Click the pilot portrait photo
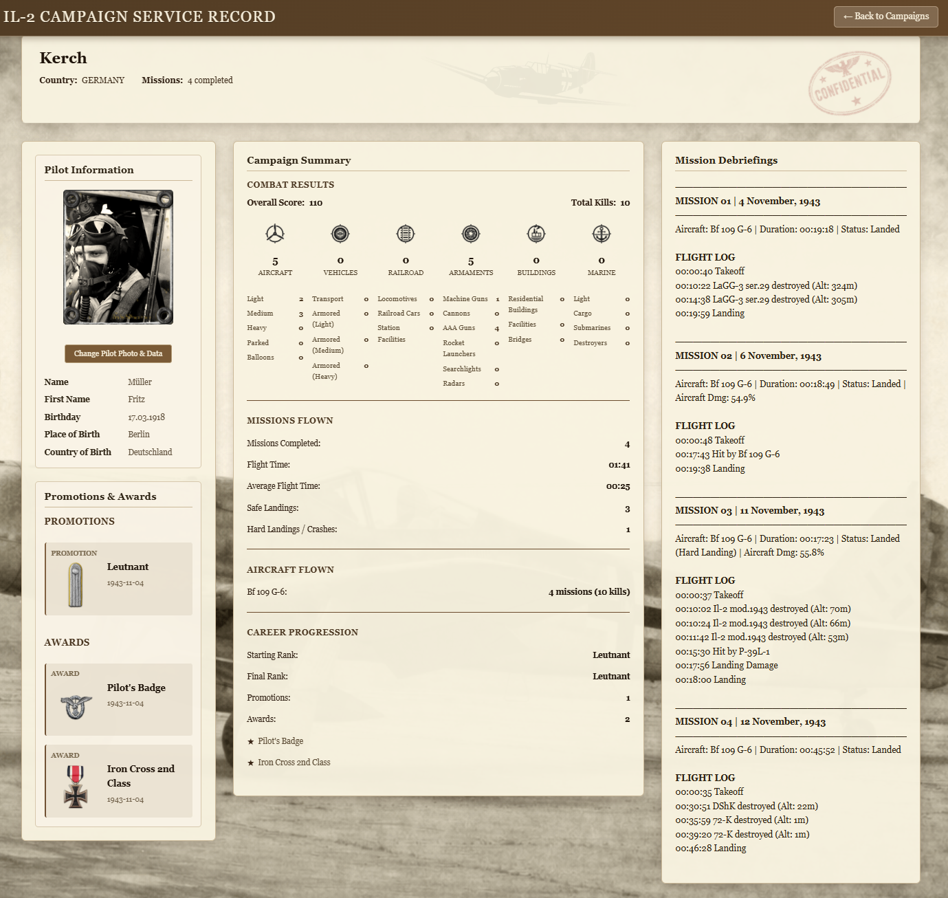Screen dimensions: 948x898 [118, 257]
